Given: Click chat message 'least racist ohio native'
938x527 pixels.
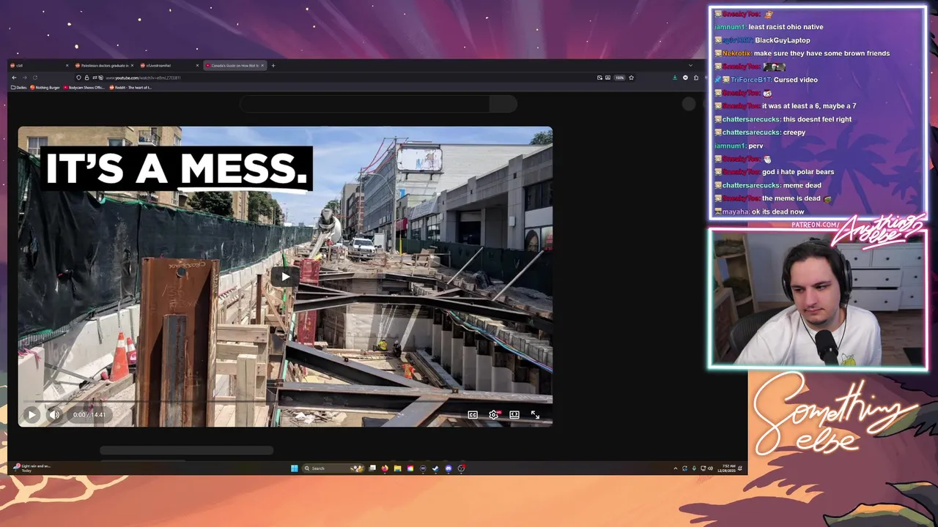Looking at the screenshot, I should point(786,27).
